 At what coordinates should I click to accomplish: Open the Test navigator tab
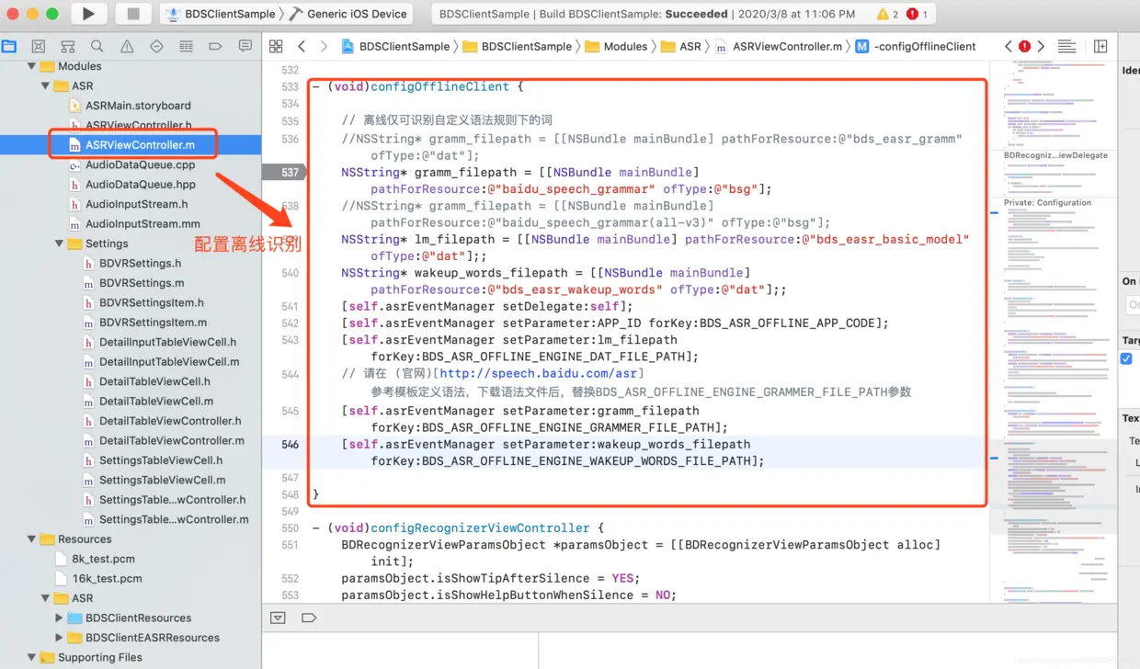click(x=156, y=46)
